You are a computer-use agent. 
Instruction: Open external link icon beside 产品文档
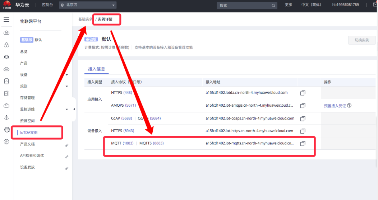coord(67,145)
